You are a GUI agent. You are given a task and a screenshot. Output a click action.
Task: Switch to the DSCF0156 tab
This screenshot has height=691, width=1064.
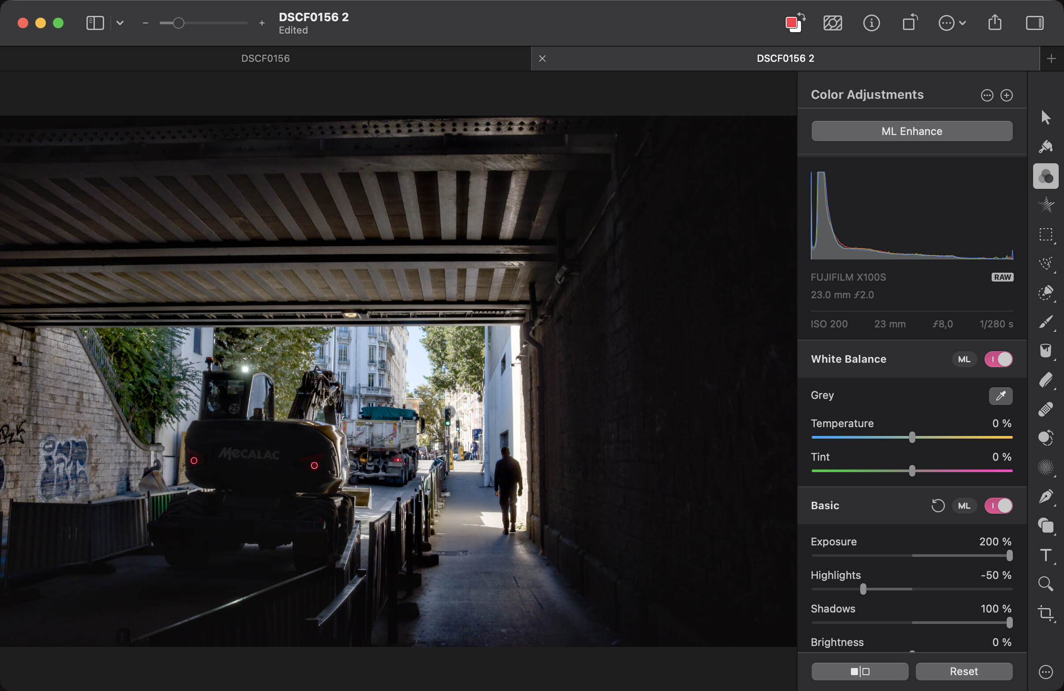coord(265,59)
